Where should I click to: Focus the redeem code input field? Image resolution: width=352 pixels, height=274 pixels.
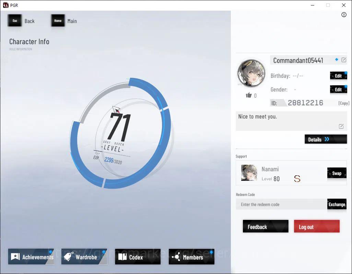pyautogui.click(x=282, y=204)
